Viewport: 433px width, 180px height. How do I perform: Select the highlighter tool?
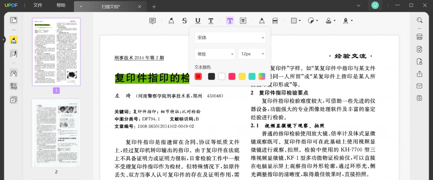171,21
